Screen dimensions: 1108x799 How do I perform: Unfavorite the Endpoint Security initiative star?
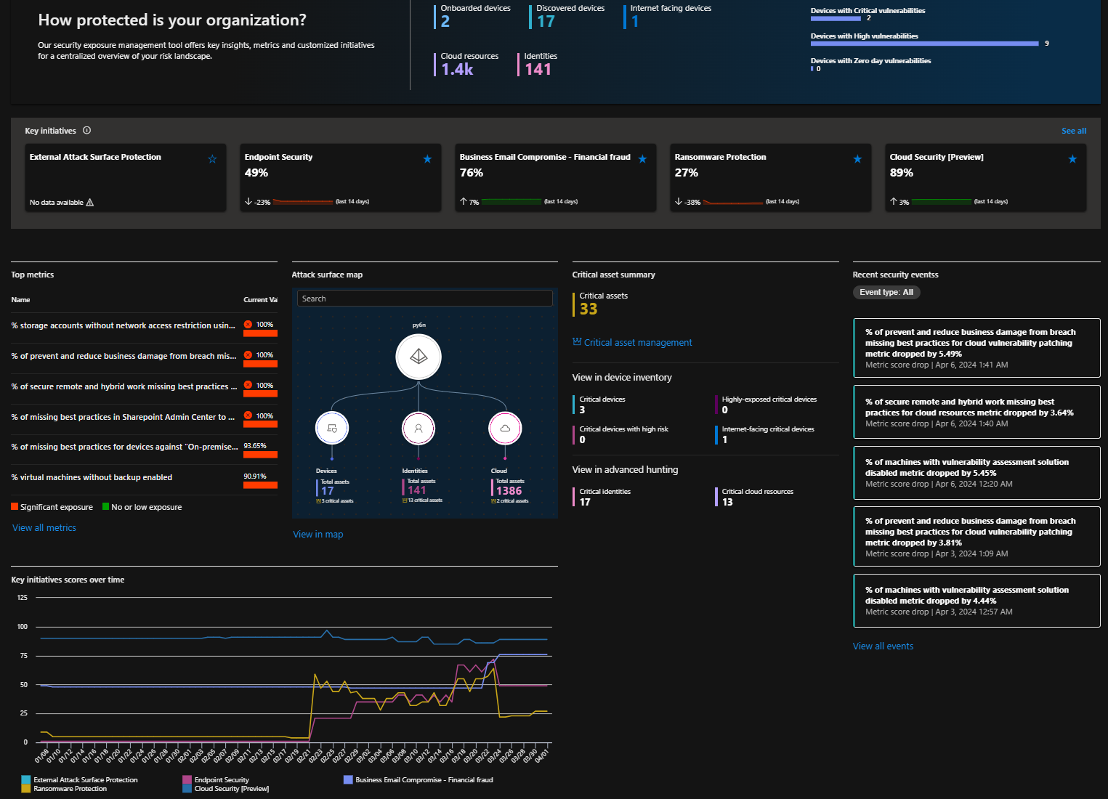(427, 159)
